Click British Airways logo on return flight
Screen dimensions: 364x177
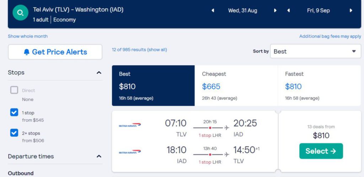point(130,152)
